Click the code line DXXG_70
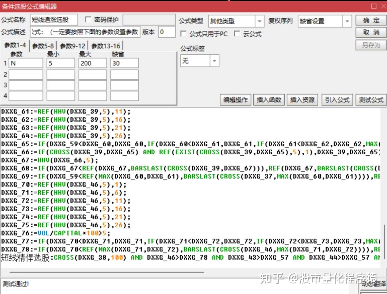The height and width of the screenshot is (294, 387). [x=64, y=184]
